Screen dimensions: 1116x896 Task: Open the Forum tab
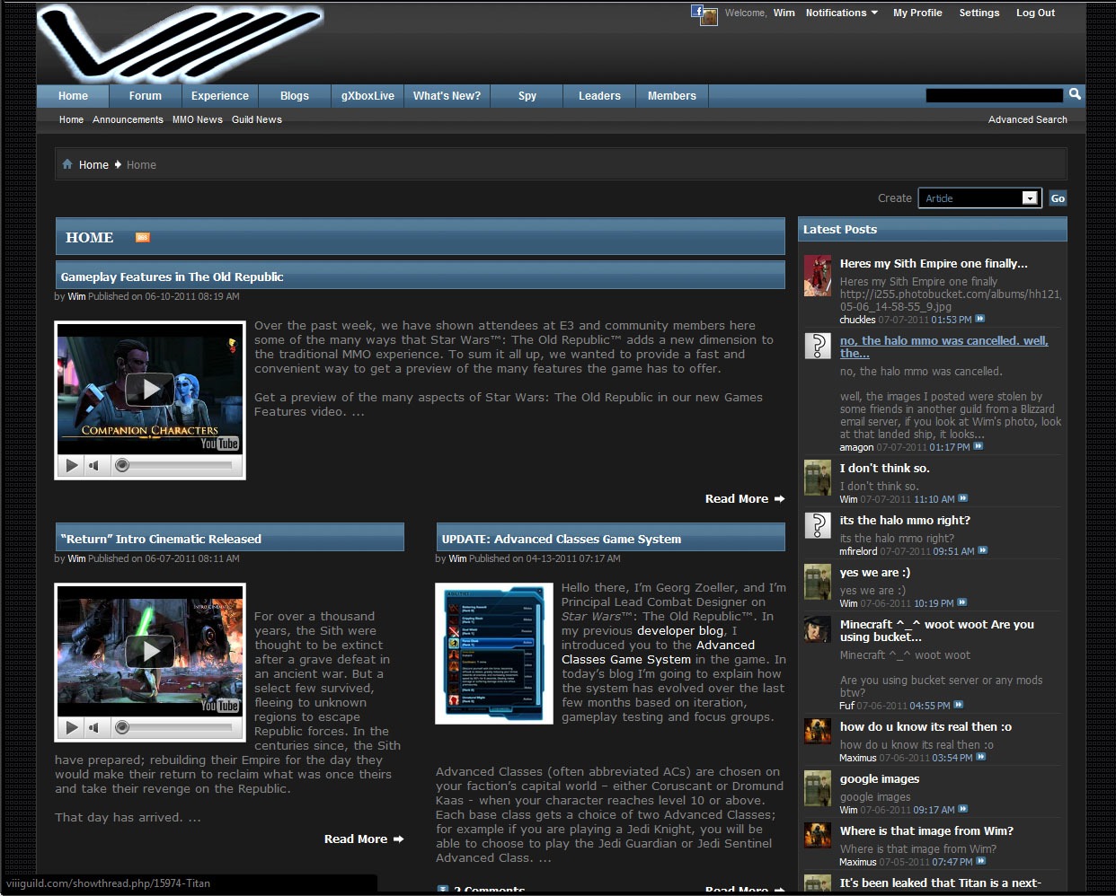[x=145, y=96]
